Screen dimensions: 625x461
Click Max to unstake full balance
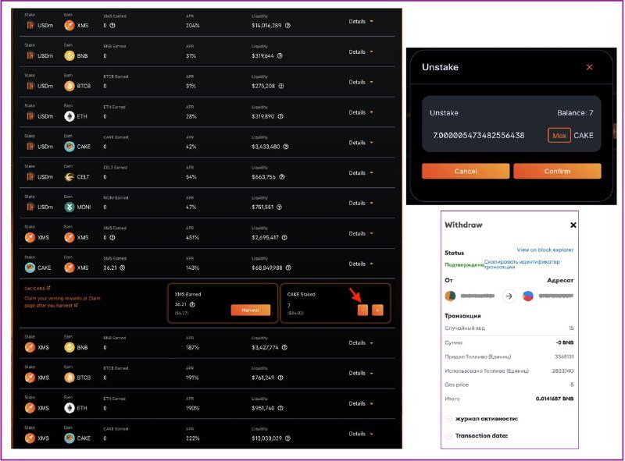coord(559,135)
